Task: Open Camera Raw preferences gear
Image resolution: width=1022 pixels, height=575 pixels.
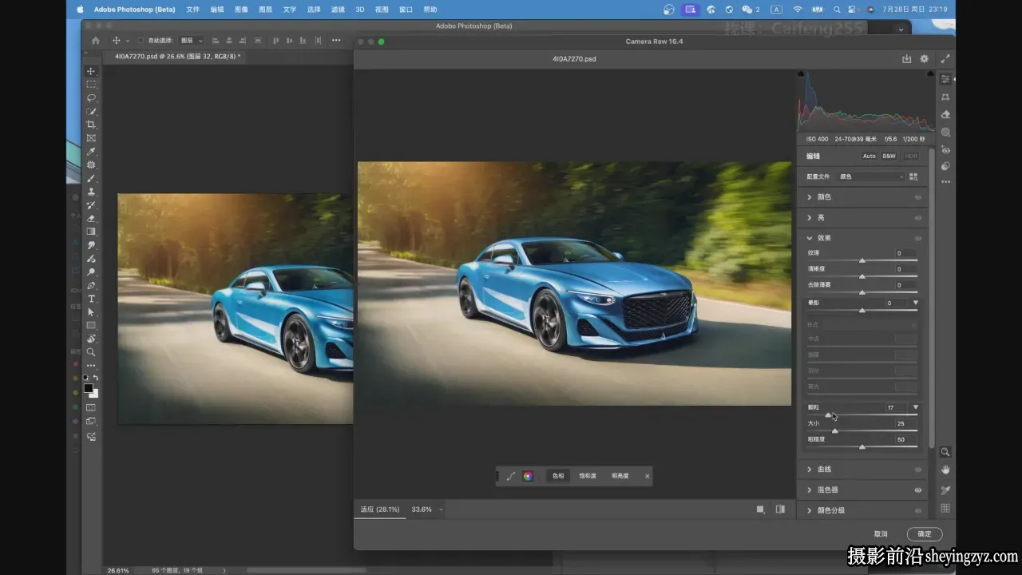Action: coord(925,59)
